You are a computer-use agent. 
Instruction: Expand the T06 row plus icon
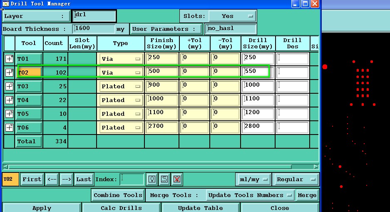click(9, 127)
